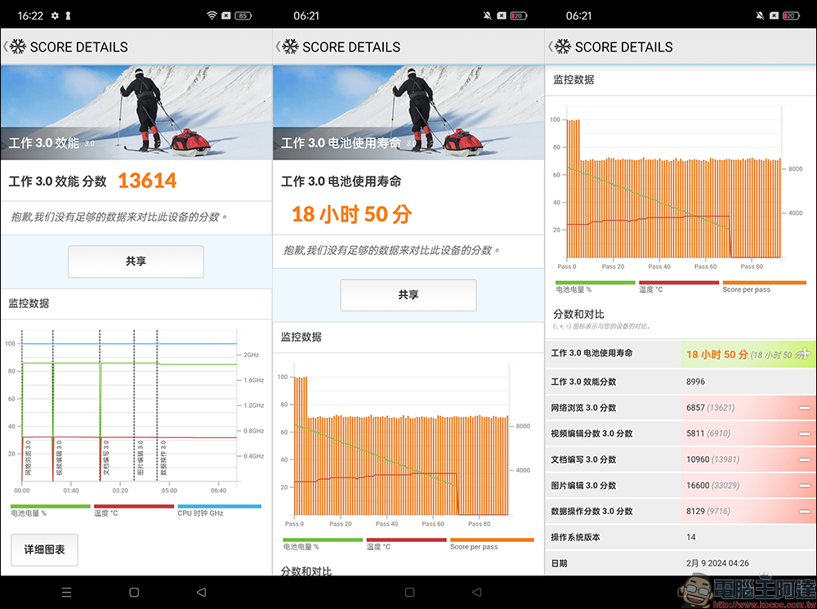Image resolution: width=817 pixels, height=609 pixels.
Task: Tap the battery 20 indicator in the middle status bar
Action: tap(519, 16)
